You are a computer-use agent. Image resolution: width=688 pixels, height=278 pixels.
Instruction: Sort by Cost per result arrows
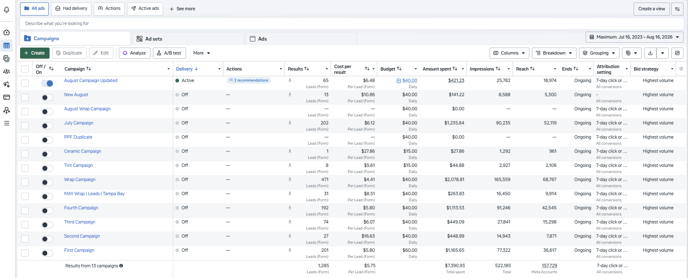point(367,69)
